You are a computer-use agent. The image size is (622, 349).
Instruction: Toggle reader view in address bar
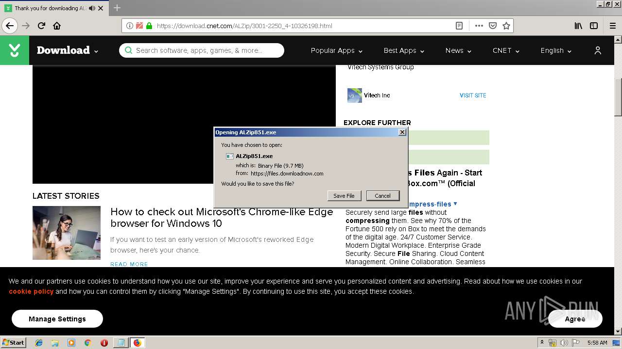[x=459, y=26]
